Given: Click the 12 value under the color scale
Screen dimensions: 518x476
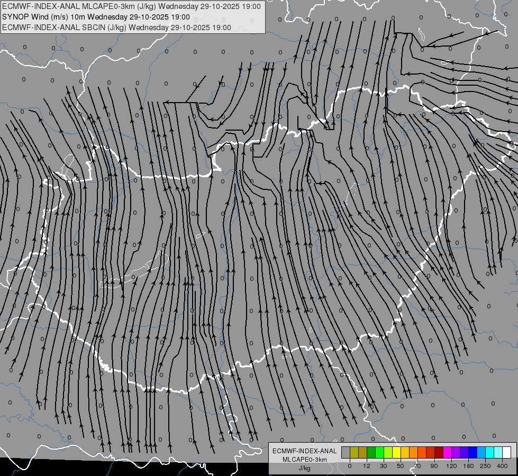Looking at the screenshot, I should [367, 466].
